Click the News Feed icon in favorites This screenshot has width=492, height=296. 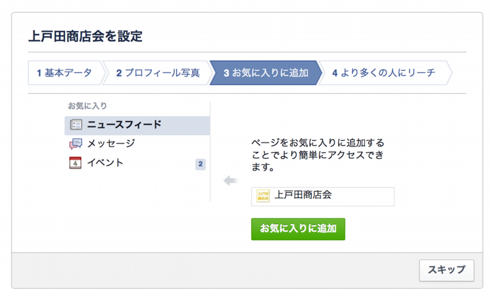click(x=76, y=125)
